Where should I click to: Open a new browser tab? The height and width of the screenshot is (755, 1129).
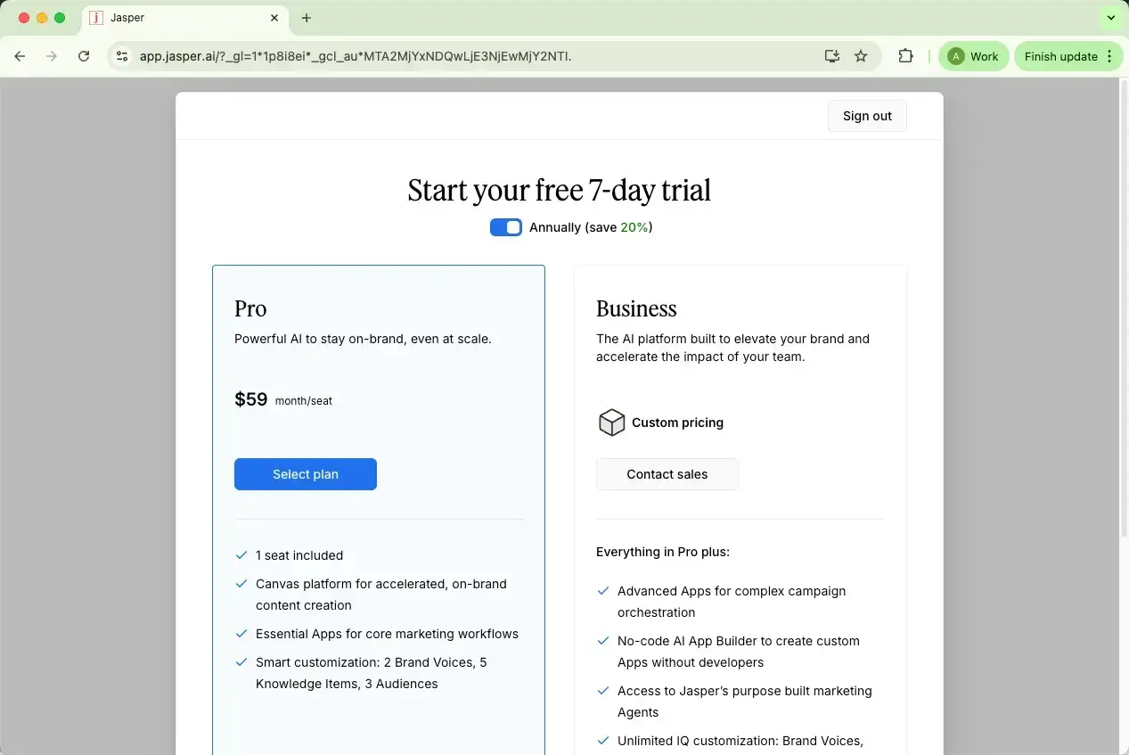pos(307,18)
